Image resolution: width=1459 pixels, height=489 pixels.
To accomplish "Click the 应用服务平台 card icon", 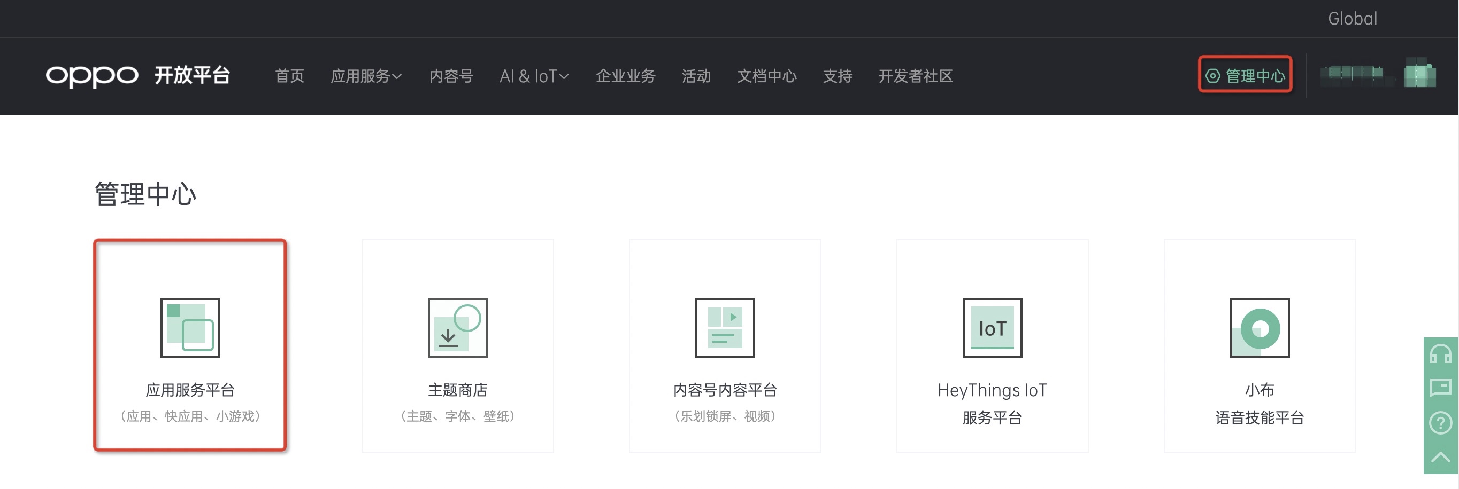I will (190, 328).
